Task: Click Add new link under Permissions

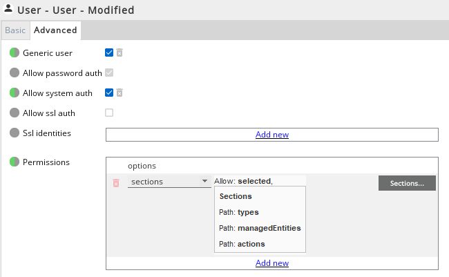Action: 272,263
